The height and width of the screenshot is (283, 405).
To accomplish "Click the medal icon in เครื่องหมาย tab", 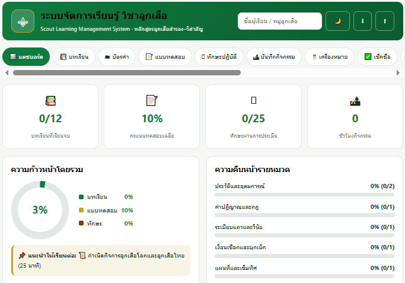I will [314, 57].
